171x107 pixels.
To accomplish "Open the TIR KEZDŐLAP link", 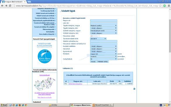I will [45, 75].
